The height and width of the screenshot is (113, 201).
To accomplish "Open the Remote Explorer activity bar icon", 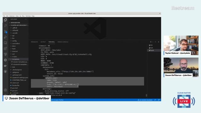I will coord(5,43).
